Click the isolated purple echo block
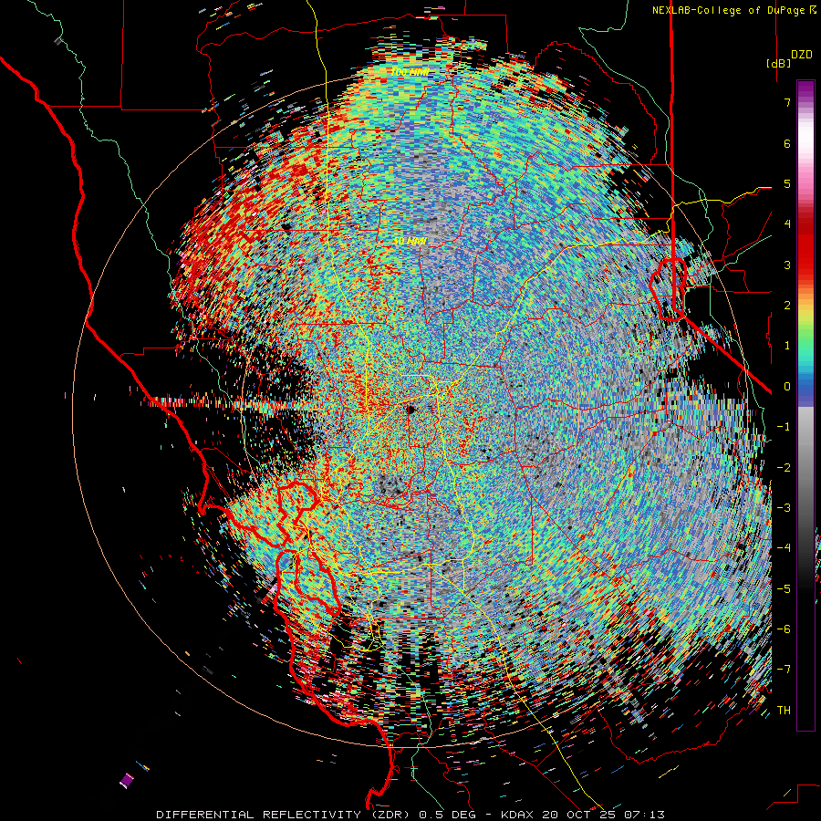The width and height of the screenshot is (821, 821). (x=127, y=781)
